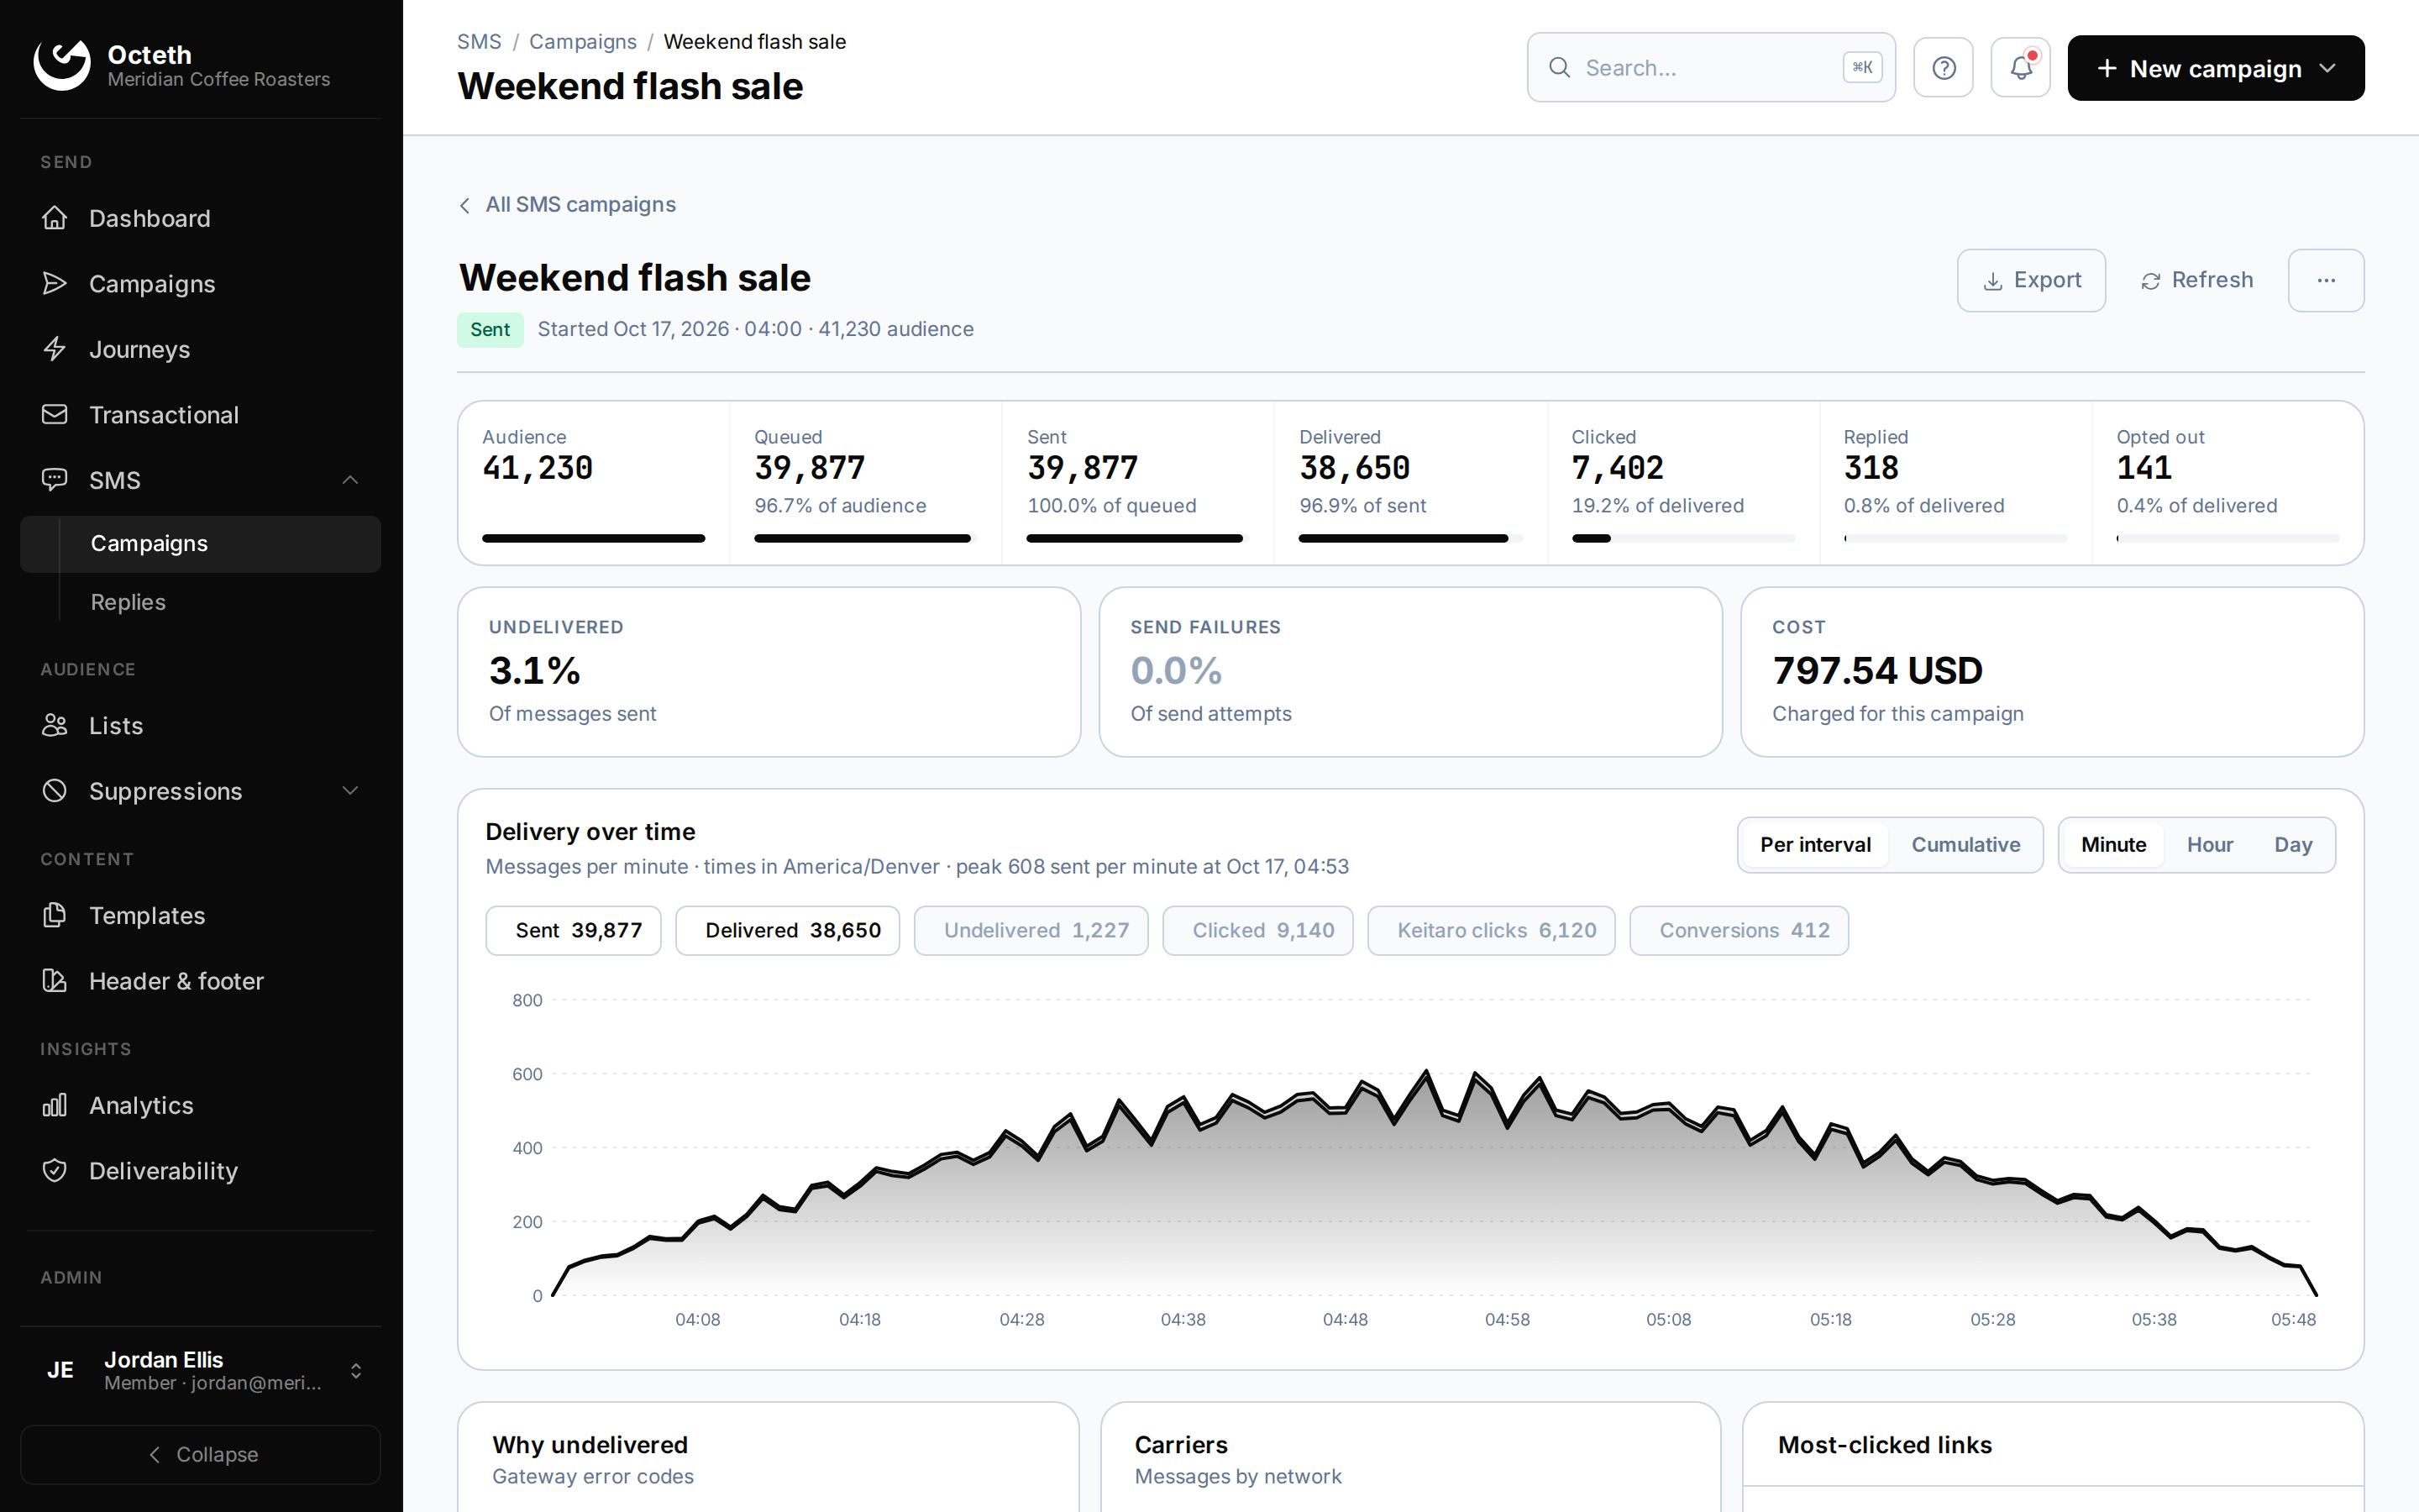The width and height of the screenshot is (2419, 1512).
Task: Expand the Suppressions submenu chevron
Action: click(x=350, y=791)
